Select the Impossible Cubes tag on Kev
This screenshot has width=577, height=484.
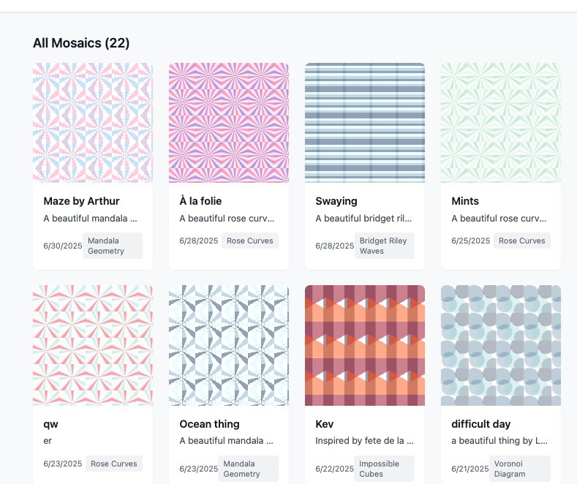tap(384, 469)
